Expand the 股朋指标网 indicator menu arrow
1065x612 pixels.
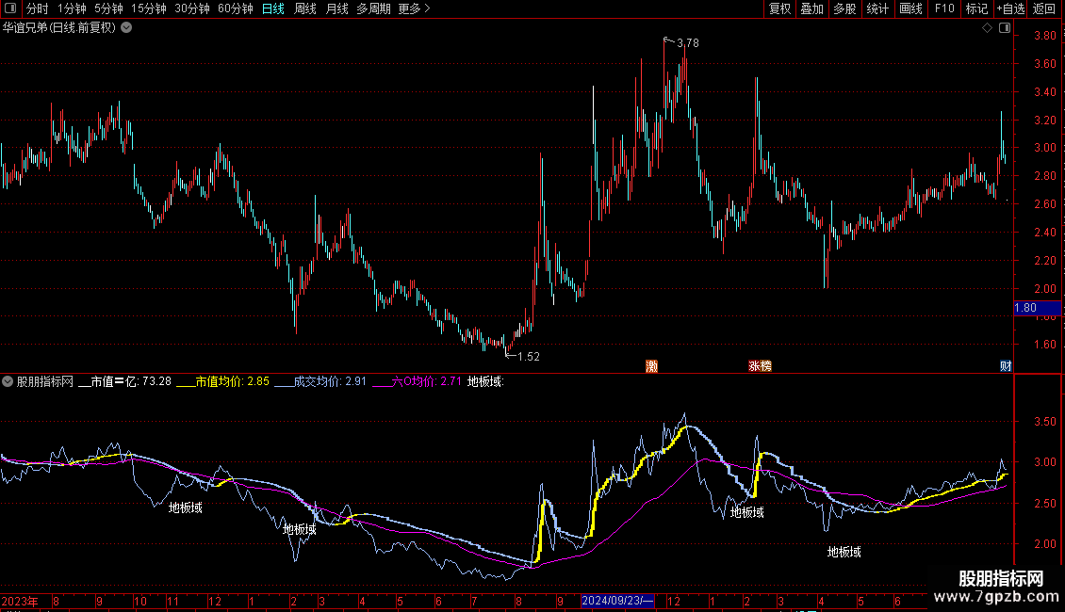pyautogui.click(x=8, y=381)
